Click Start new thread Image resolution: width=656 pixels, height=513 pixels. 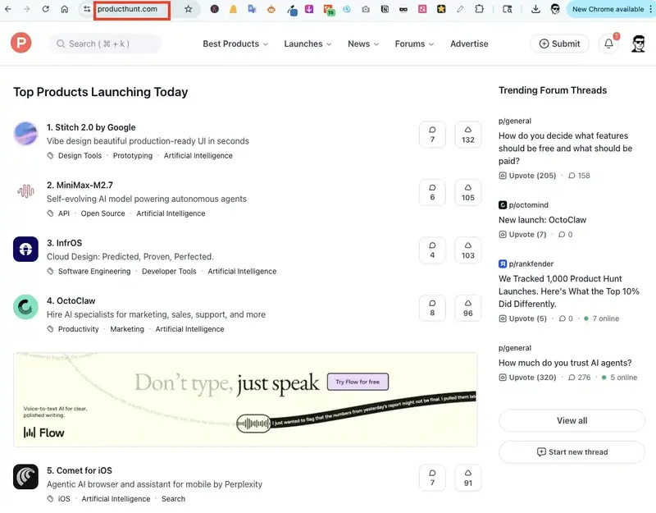[572, 452]
